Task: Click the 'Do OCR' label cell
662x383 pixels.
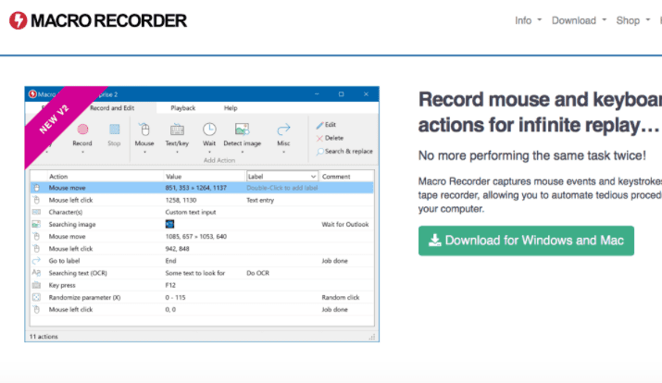Action: pos(257,273)
